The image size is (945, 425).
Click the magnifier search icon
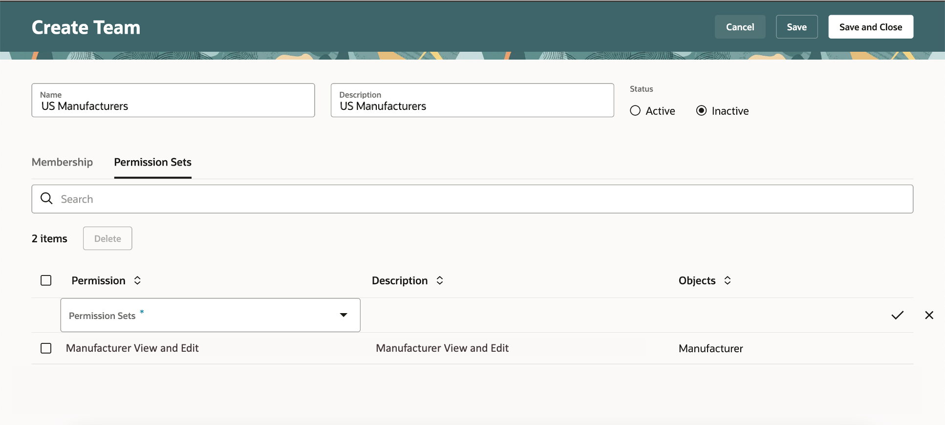point(46,198)
